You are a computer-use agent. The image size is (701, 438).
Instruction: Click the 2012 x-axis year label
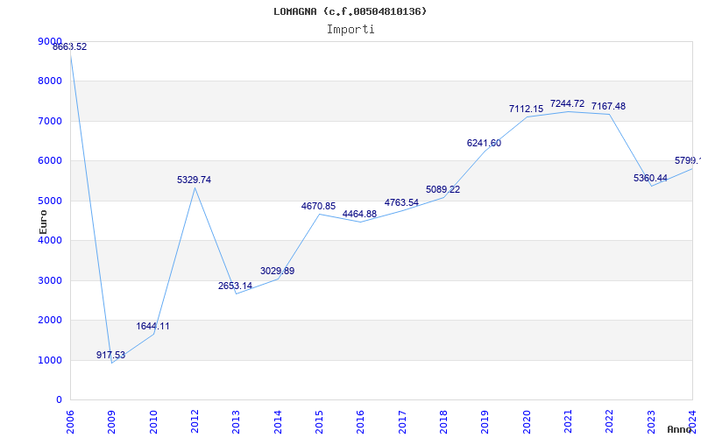[x=195, y=422]
